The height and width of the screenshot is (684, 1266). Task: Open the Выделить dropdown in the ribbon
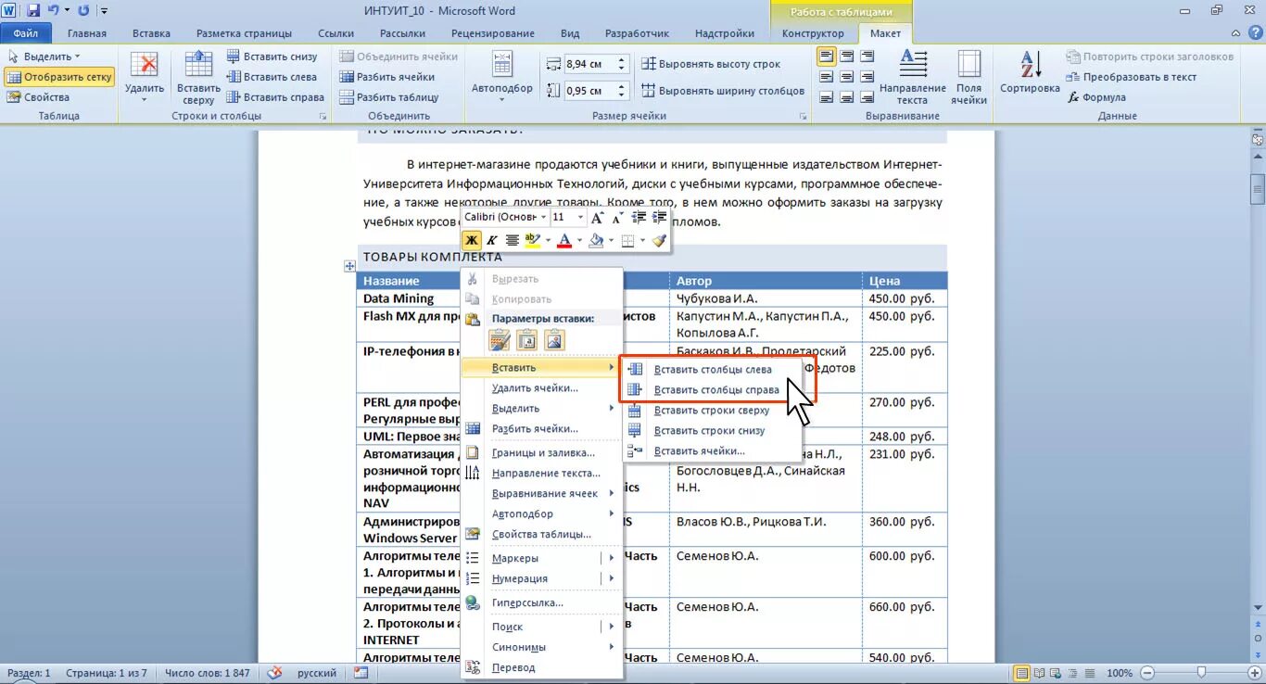44,57
